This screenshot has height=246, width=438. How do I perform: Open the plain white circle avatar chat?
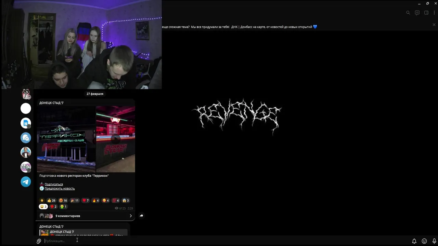(26, 108)
